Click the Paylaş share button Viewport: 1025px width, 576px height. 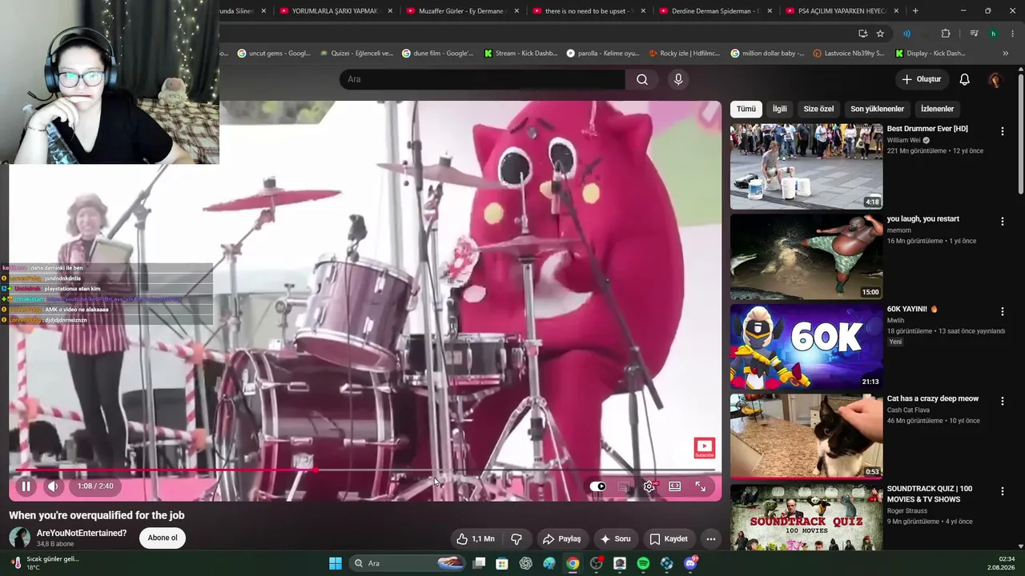(x=561, y=539)
